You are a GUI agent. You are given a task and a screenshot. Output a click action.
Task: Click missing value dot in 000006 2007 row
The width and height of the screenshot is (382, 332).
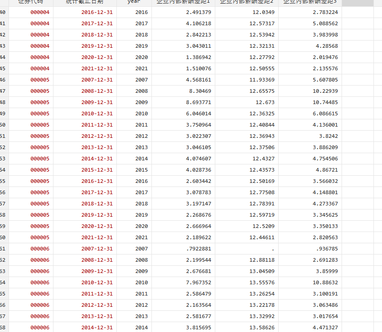click(x=247, y=249)
